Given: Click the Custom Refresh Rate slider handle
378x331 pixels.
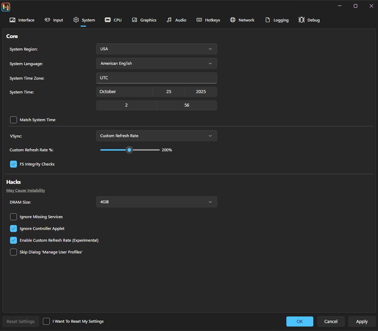Looking at the screenshot, I should 129,150.
